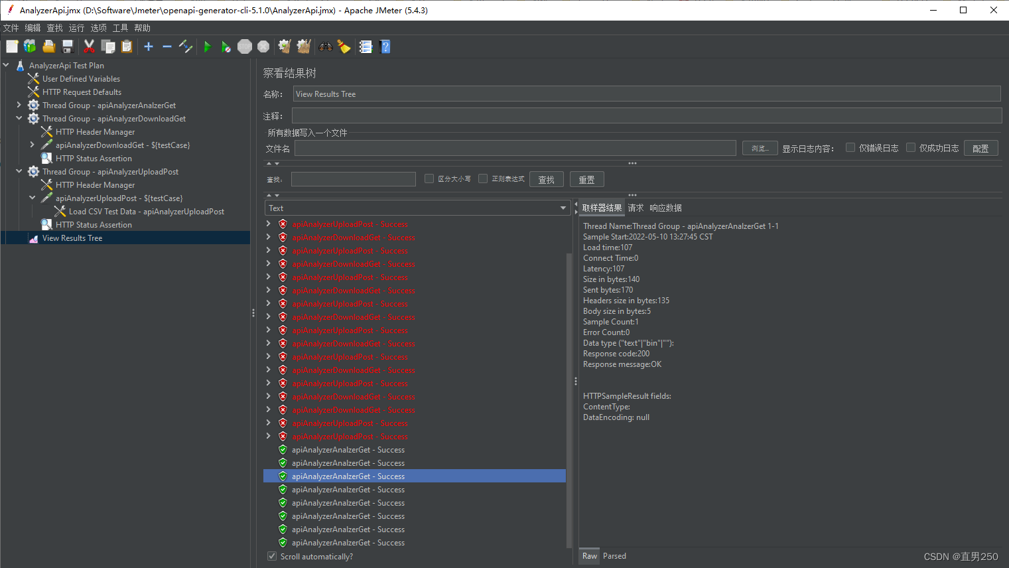
Task: Save the test plan with floppy icon
Action: click(67, 46)
